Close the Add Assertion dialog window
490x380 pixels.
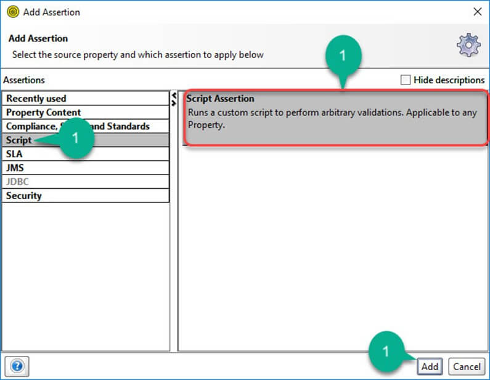coord(476,12)
